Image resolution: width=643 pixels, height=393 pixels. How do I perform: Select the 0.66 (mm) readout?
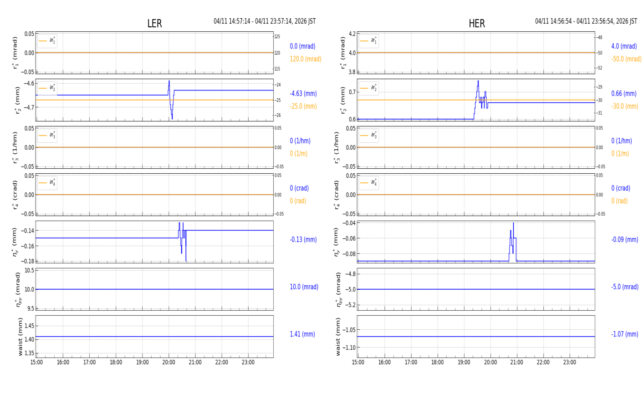624,94
